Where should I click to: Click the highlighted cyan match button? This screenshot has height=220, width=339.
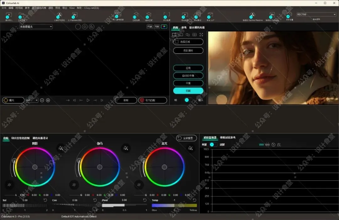click(x=188, y=91)
